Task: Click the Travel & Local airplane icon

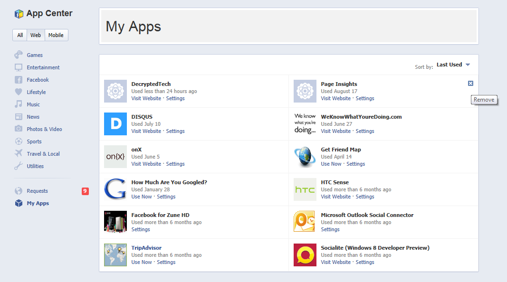Action: pyautogui.click(x=19, y=153)
